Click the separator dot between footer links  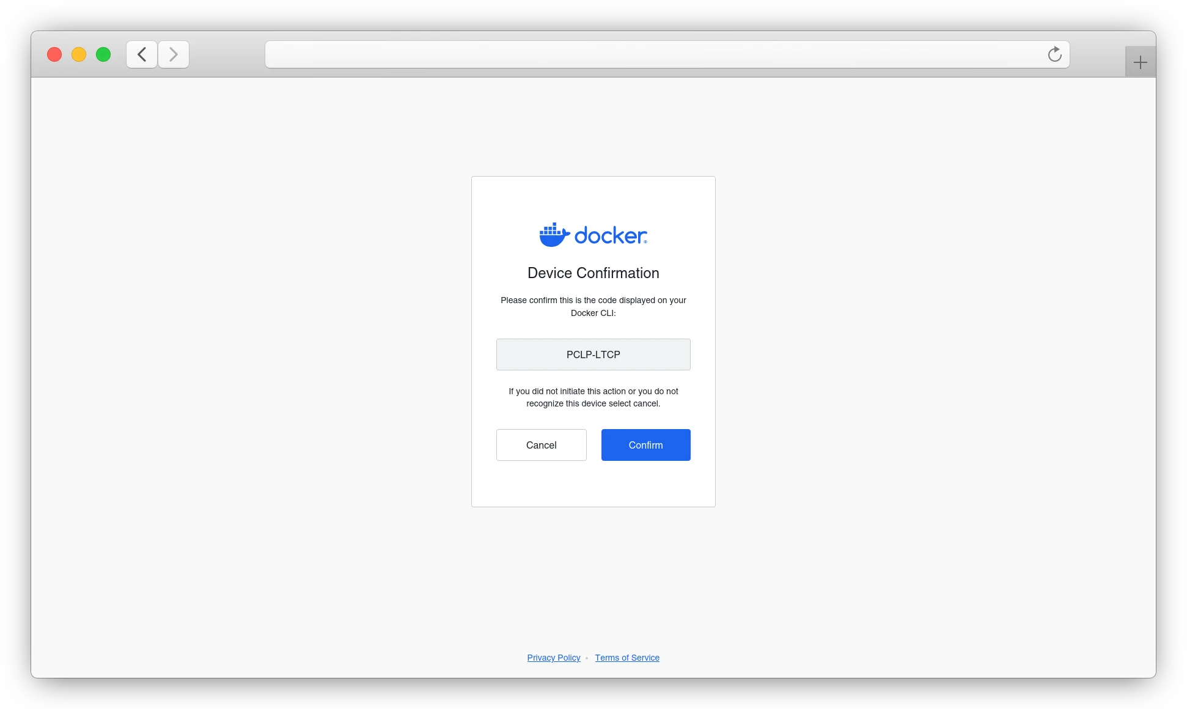(x=587, y=658)
